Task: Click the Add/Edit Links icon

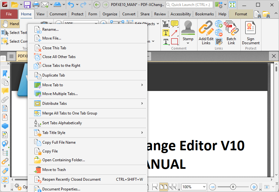Action: click(206, 32)
